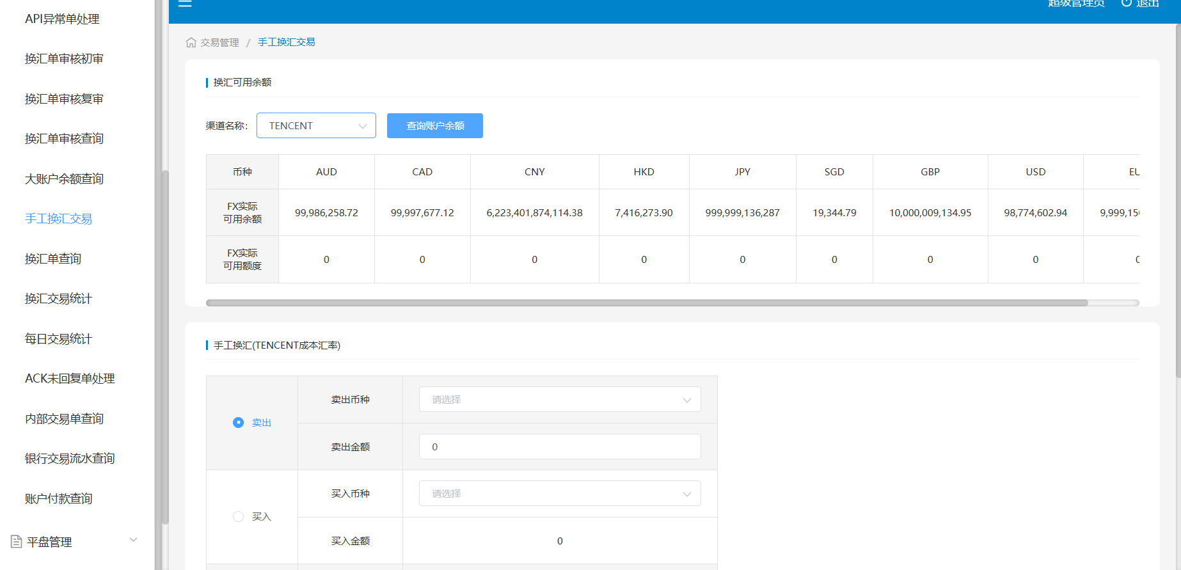This screenshot has height=570, width=1181.
Task: Focus the 卖出金额 input field
Action: [560, 447]
